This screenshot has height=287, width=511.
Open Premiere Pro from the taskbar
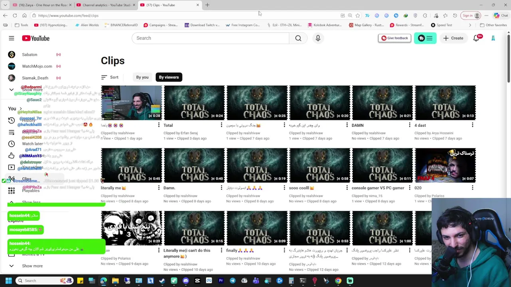click(221, 281)
